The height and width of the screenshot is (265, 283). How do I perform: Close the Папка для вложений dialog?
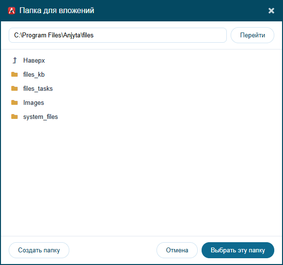271,11
